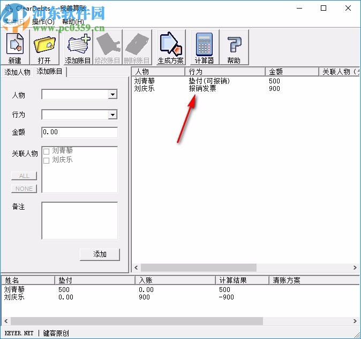Switch to the 添加人物 tab
This screenshot has width=361, height=339.
pos(17,72)
